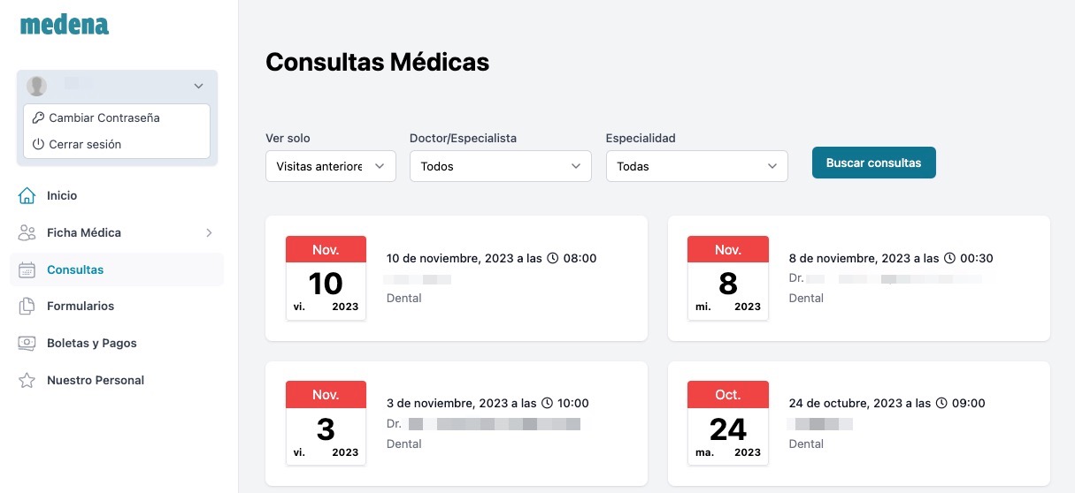
Task: Click the Inicio house icon
Action: point(27,195)
